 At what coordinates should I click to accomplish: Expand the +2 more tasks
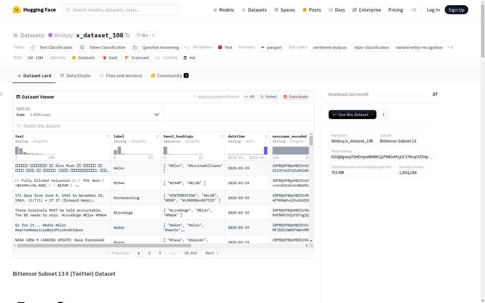187,47
